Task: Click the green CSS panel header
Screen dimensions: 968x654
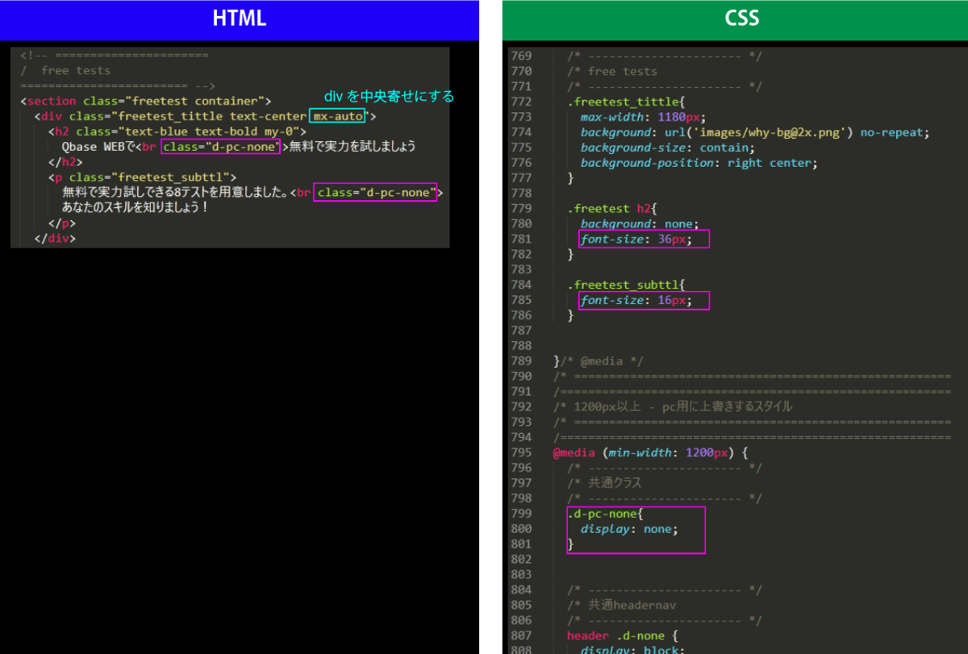Action: tap(735, 19)
